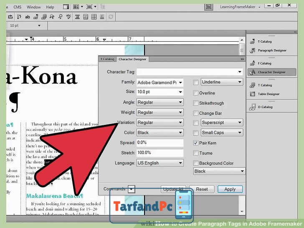Open the CMS menu
304x228 pixels.
pos(17,7)
